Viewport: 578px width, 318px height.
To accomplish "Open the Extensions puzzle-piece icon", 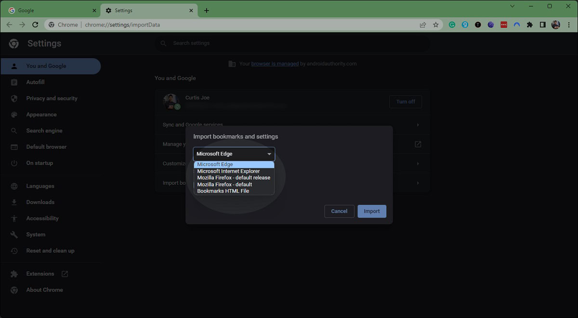I will click(530, 25).
